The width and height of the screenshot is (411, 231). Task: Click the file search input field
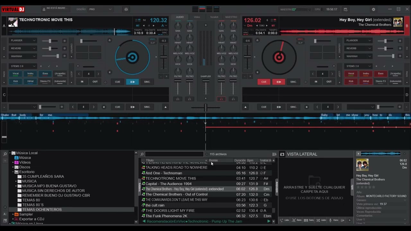coord(174,154)
